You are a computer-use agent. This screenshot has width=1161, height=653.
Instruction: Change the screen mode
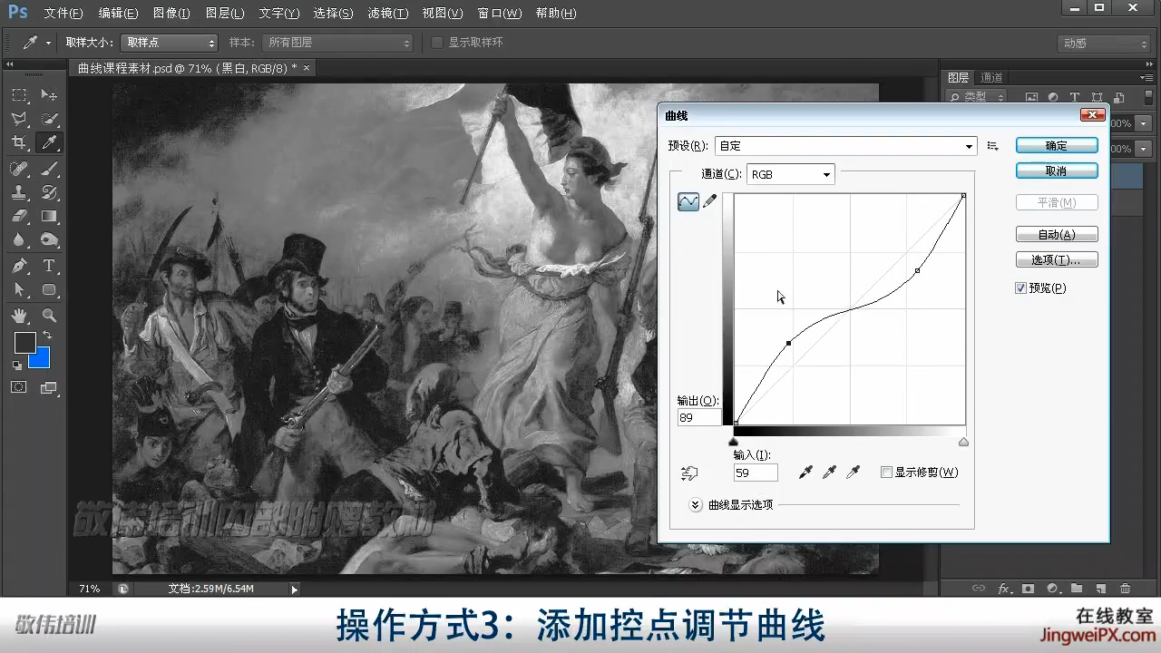pyautogui.click(x=49, y=387)
